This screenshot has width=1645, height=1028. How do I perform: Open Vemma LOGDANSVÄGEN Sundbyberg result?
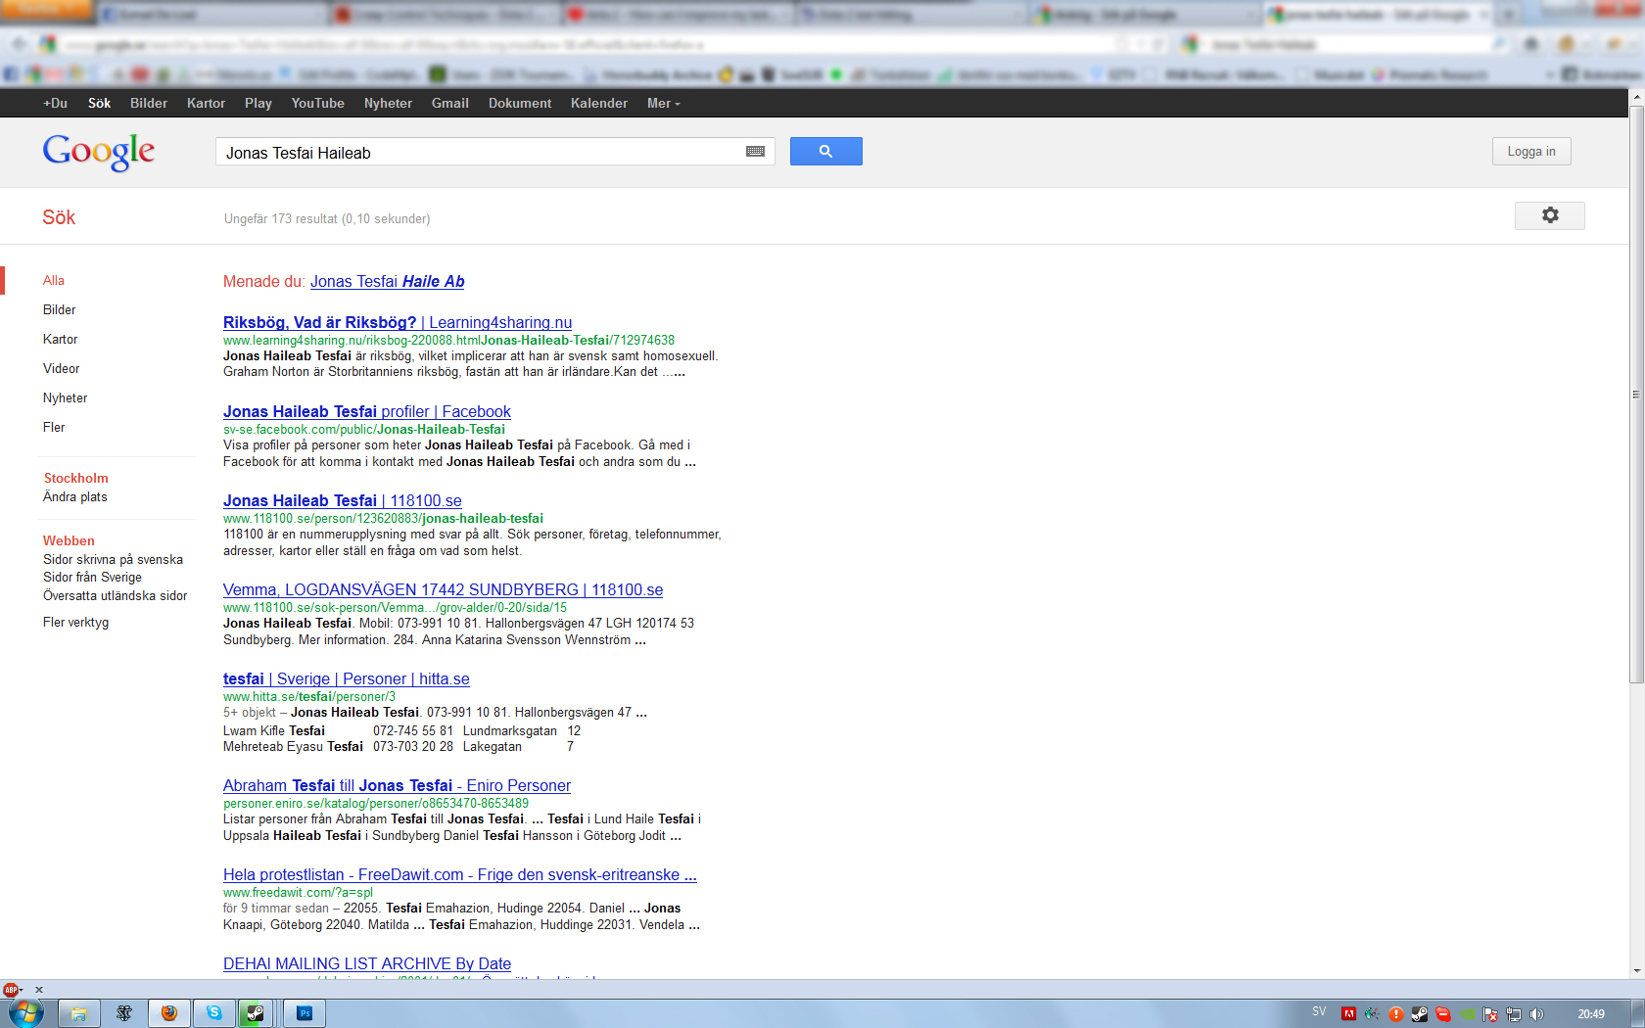(x=443, y=590)
